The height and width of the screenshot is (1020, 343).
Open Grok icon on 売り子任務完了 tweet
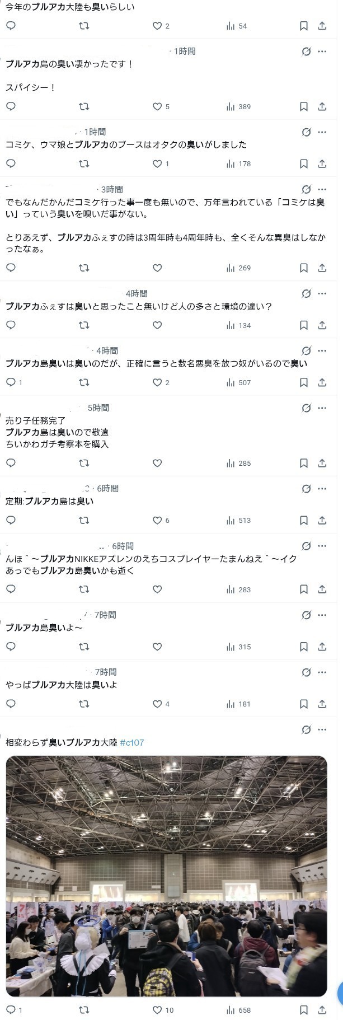[x=306, y=408]
